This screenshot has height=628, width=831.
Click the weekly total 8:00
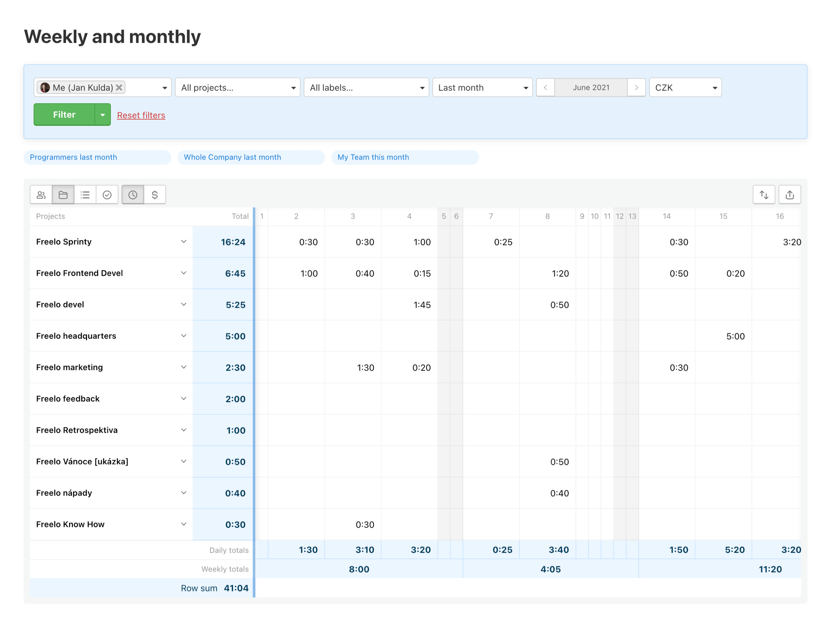359,570
